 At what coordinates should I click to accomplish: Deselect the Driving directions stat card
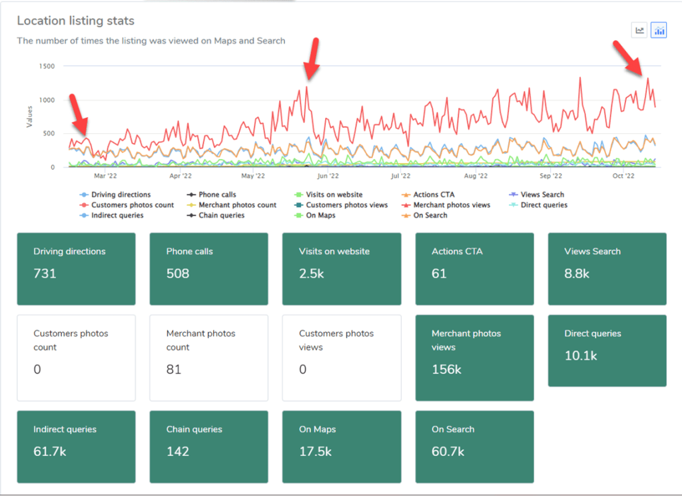tap(76, 269)
